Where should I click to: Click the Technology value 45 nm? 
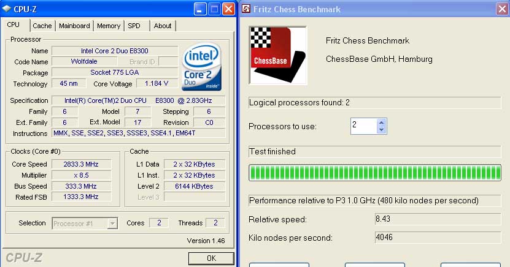pos(69,83)
